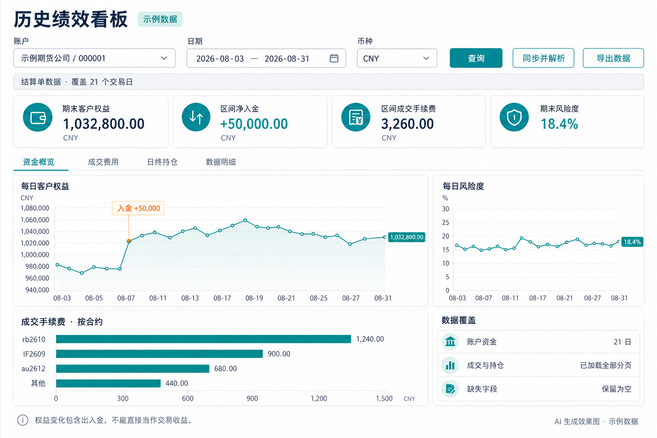Click the start date 2026-08-03
The image size is (657, 438).
pyautogui.click(x=220, y=59)
